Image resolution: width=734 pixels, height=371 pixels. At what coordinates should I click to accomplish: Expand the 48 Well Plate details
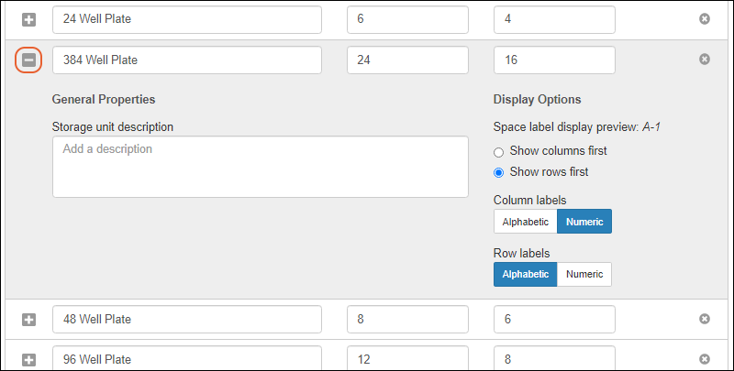pyautogui.click(x=28, y=319)
